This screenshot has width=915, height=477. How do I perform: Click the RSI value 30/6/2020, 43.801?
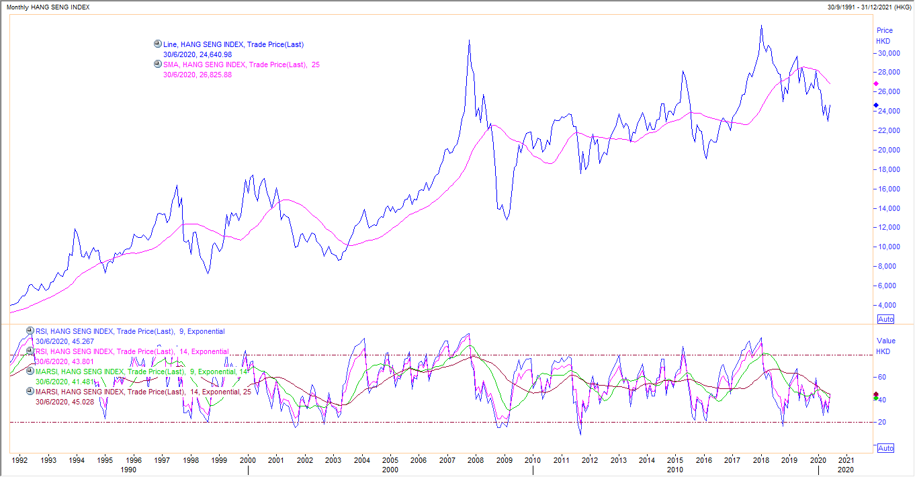[64, 361]
